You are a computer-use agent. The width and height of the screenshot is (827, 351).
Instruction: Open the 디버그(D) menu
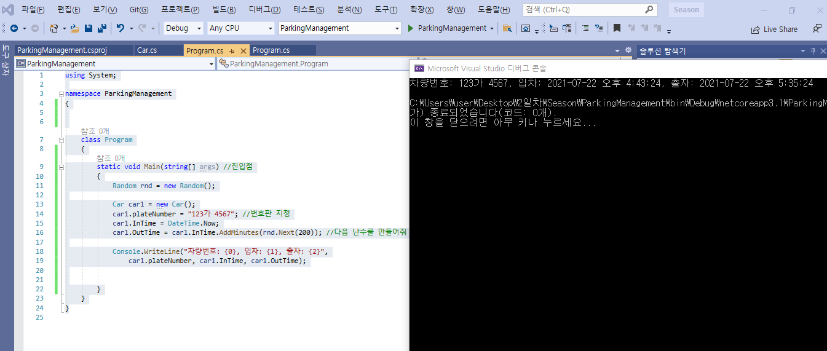coord(265,10)
